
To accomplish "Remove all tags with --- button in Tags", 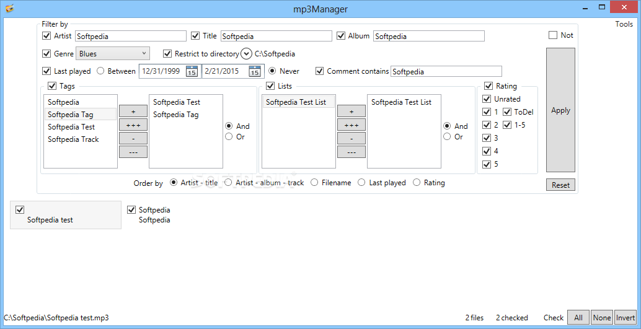I will click(133, 152).
